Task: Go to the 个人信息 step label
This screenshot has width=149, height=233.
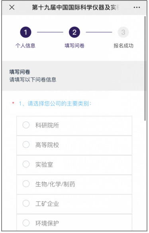Action: coord(25,46)
